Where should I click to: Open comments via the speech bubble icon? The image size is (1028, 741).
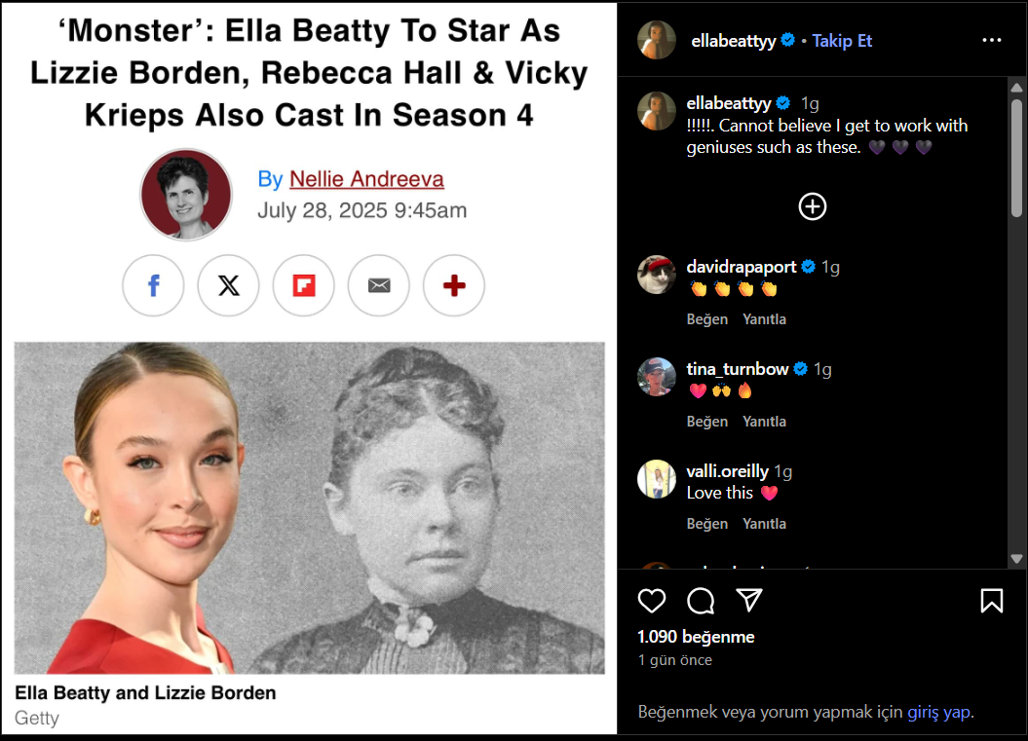tap(701, 600)
